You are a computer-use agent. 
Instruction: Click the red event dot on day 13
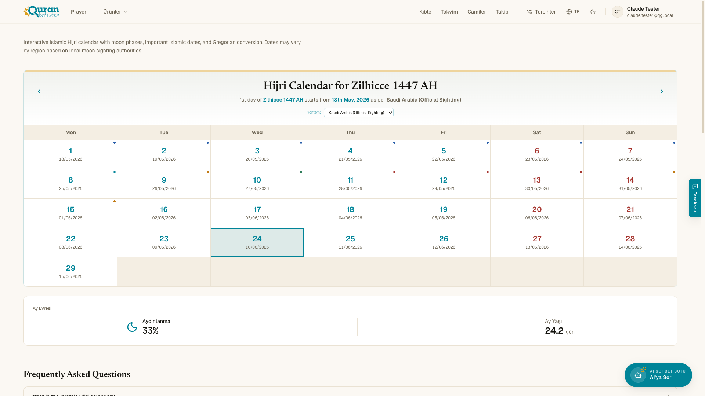tap(581, 172)
